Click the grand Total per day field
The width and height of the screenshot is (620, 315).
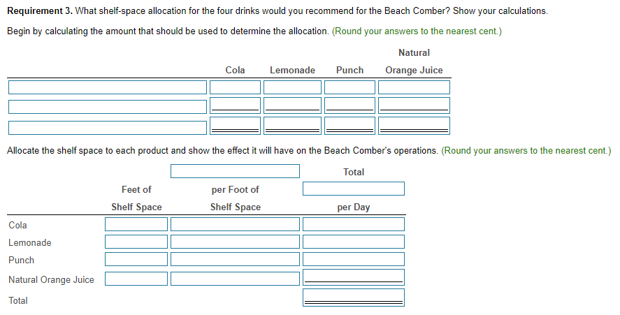[354, 298]
